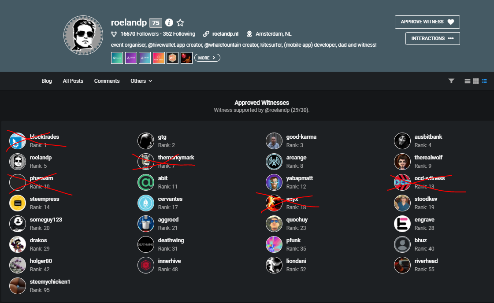Click the first teal profile badge
This screenshot has width=494, height=303.
click(x=117, y=58)
